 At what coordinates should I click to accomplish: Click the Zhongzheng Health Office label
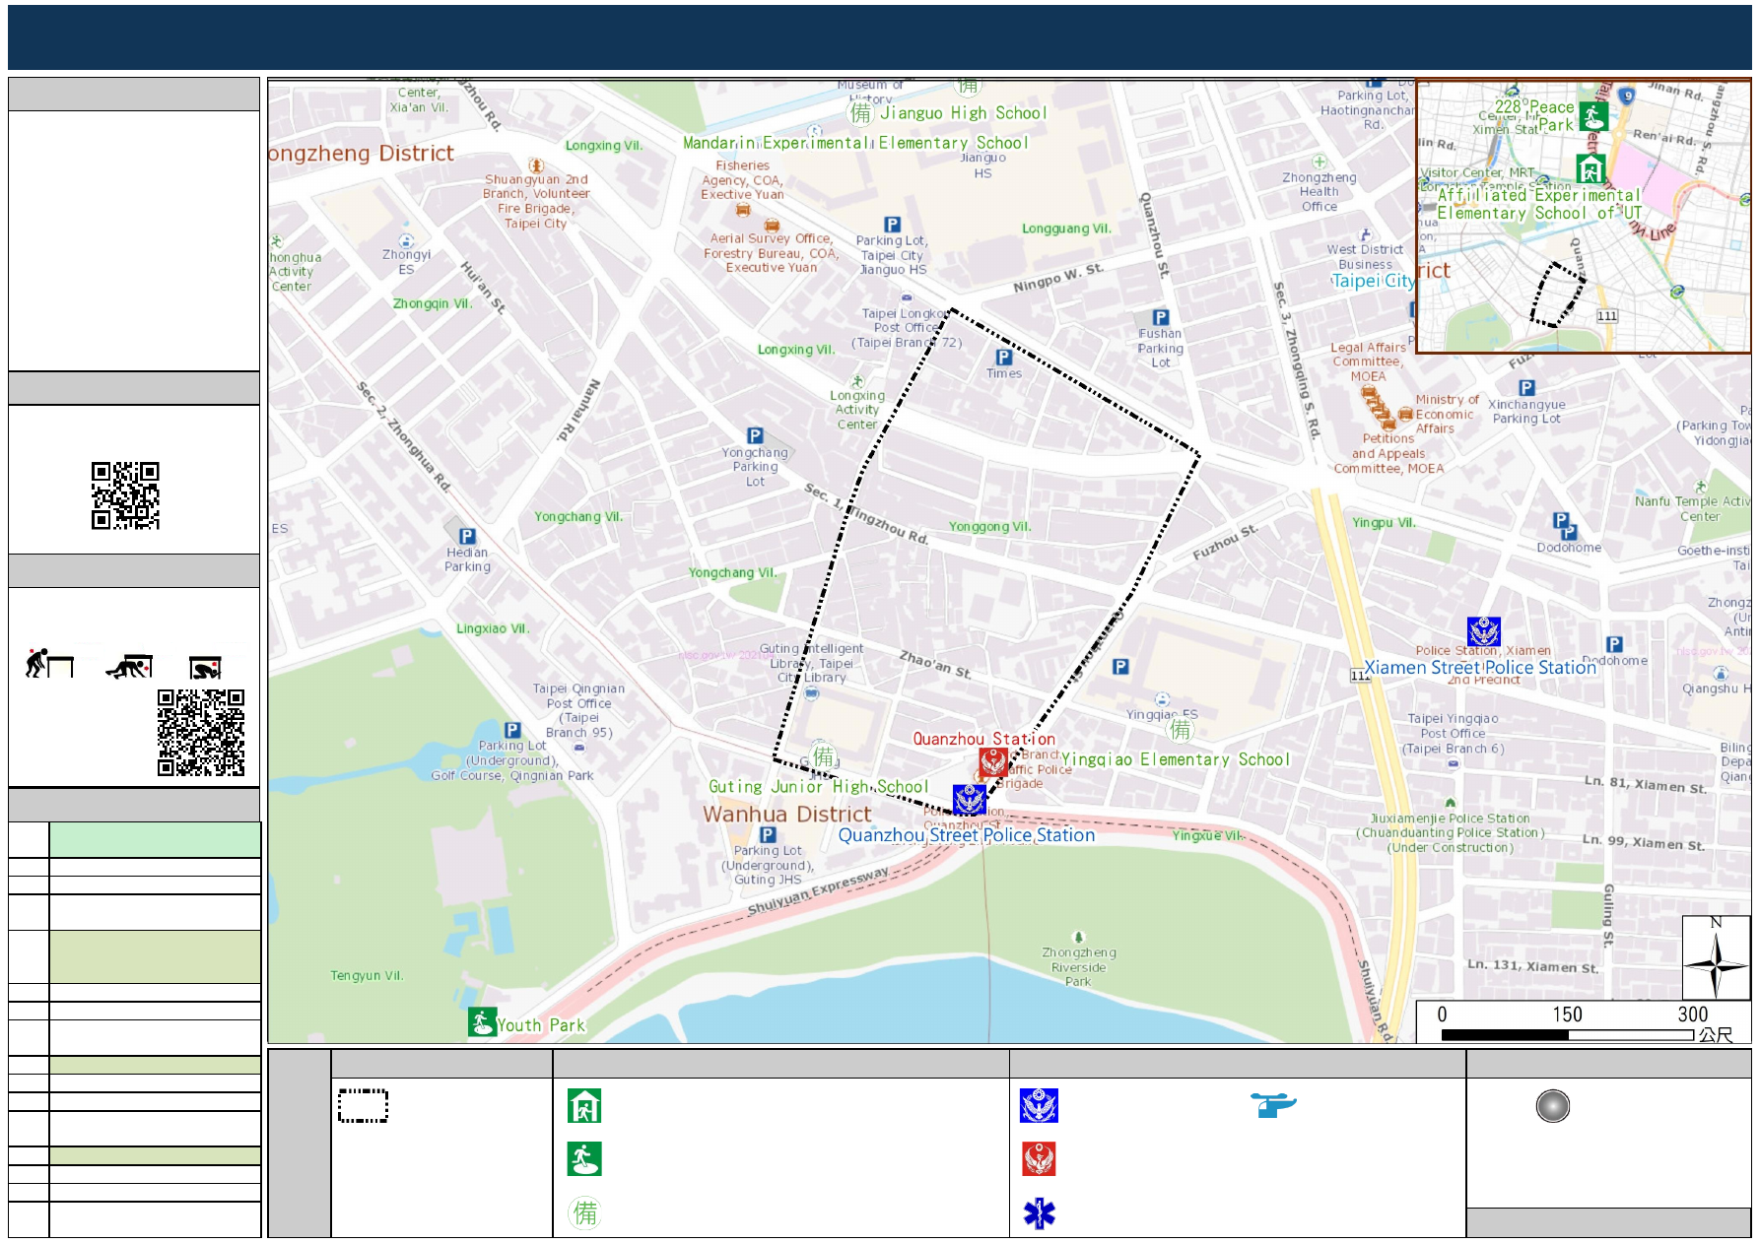pos(1320,192)
